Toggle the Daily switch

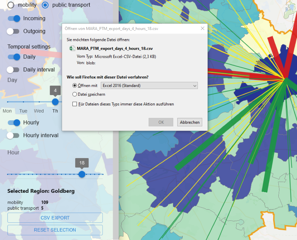click(x=14, y=57)
